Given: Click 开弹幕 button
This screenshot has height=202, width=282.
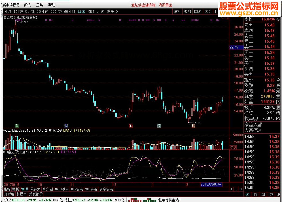Looking at the screenshot, I should [x=9, y=194].
